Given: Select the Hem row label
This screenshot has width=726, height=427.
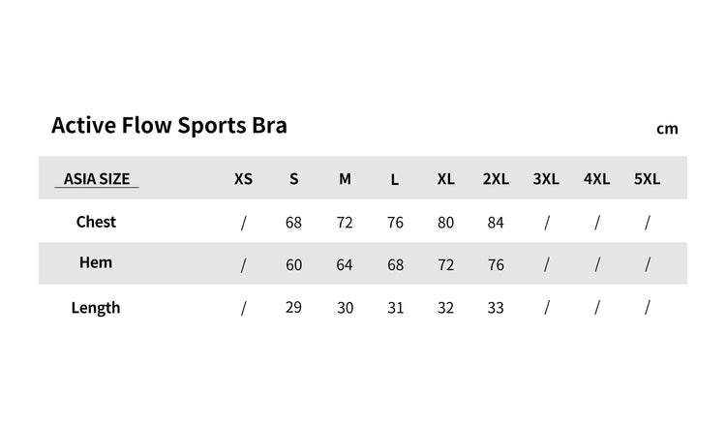Looking at the screenshot, I should [96, 262].
